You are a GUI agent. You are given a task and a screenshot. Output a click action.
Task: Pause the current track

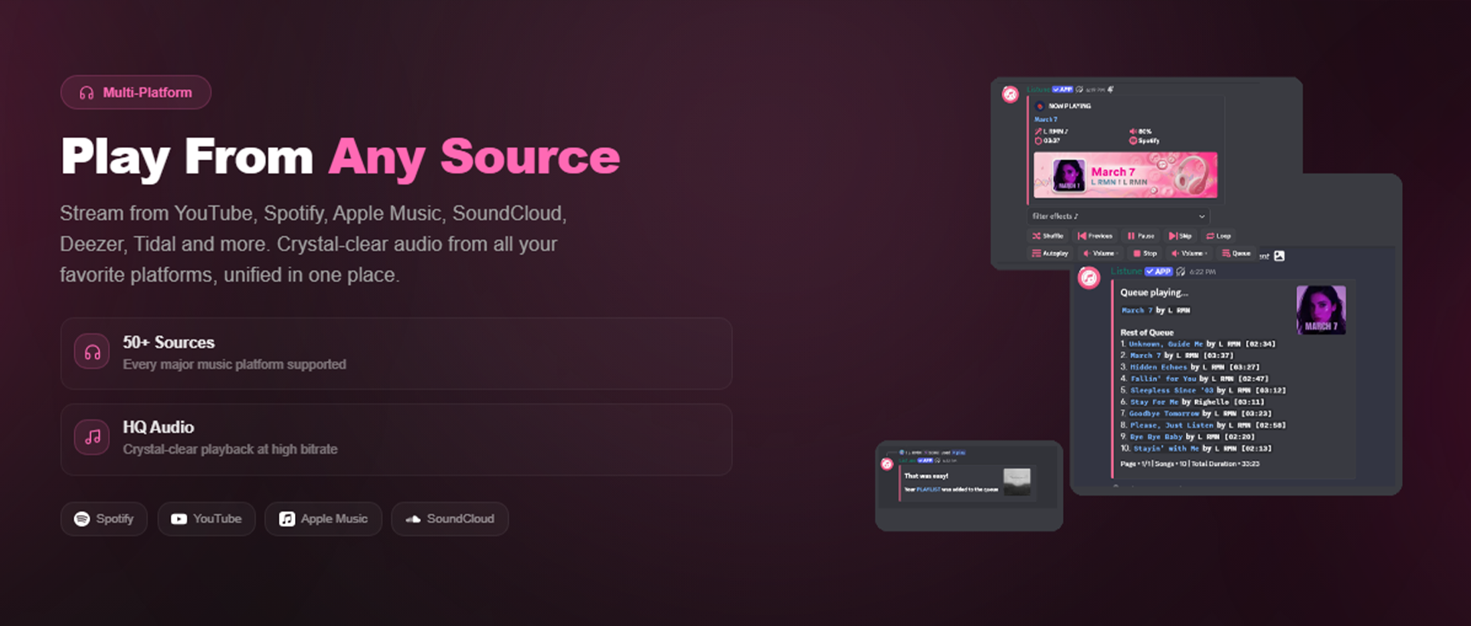pos(1141,236)
